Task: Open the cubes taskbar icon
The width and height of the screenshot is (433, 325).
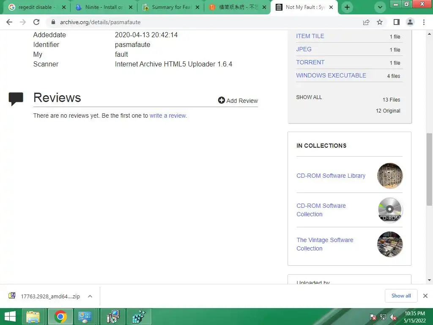Action: click(x=139, y=317)
